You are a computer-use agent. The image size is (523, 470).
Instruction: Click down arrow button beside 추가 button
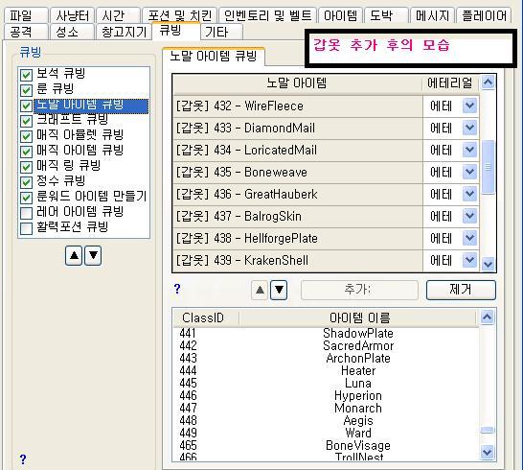pyautogui.click(x=279, y=290)
